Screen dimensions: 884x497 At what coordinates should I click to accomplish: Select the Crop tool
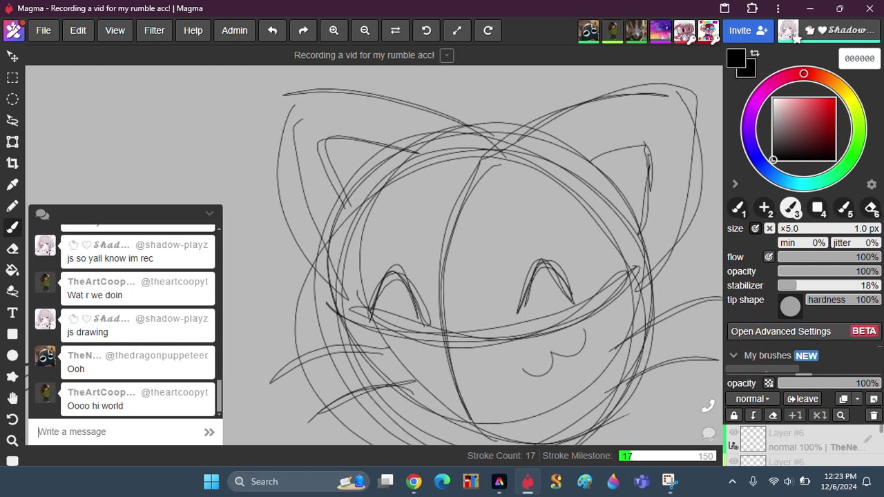(x=12, y=163)
